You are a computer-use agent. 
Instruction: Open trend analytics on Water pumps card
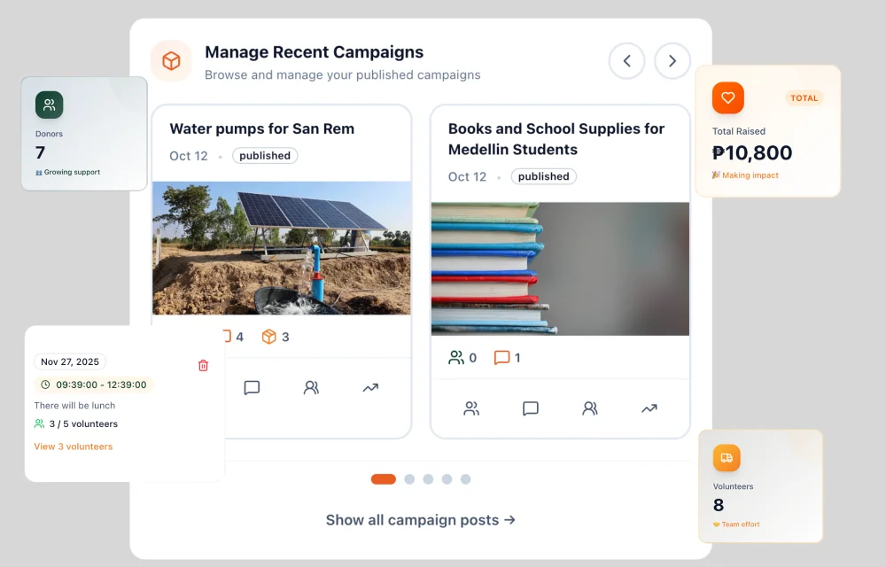[x=370, y=387]
